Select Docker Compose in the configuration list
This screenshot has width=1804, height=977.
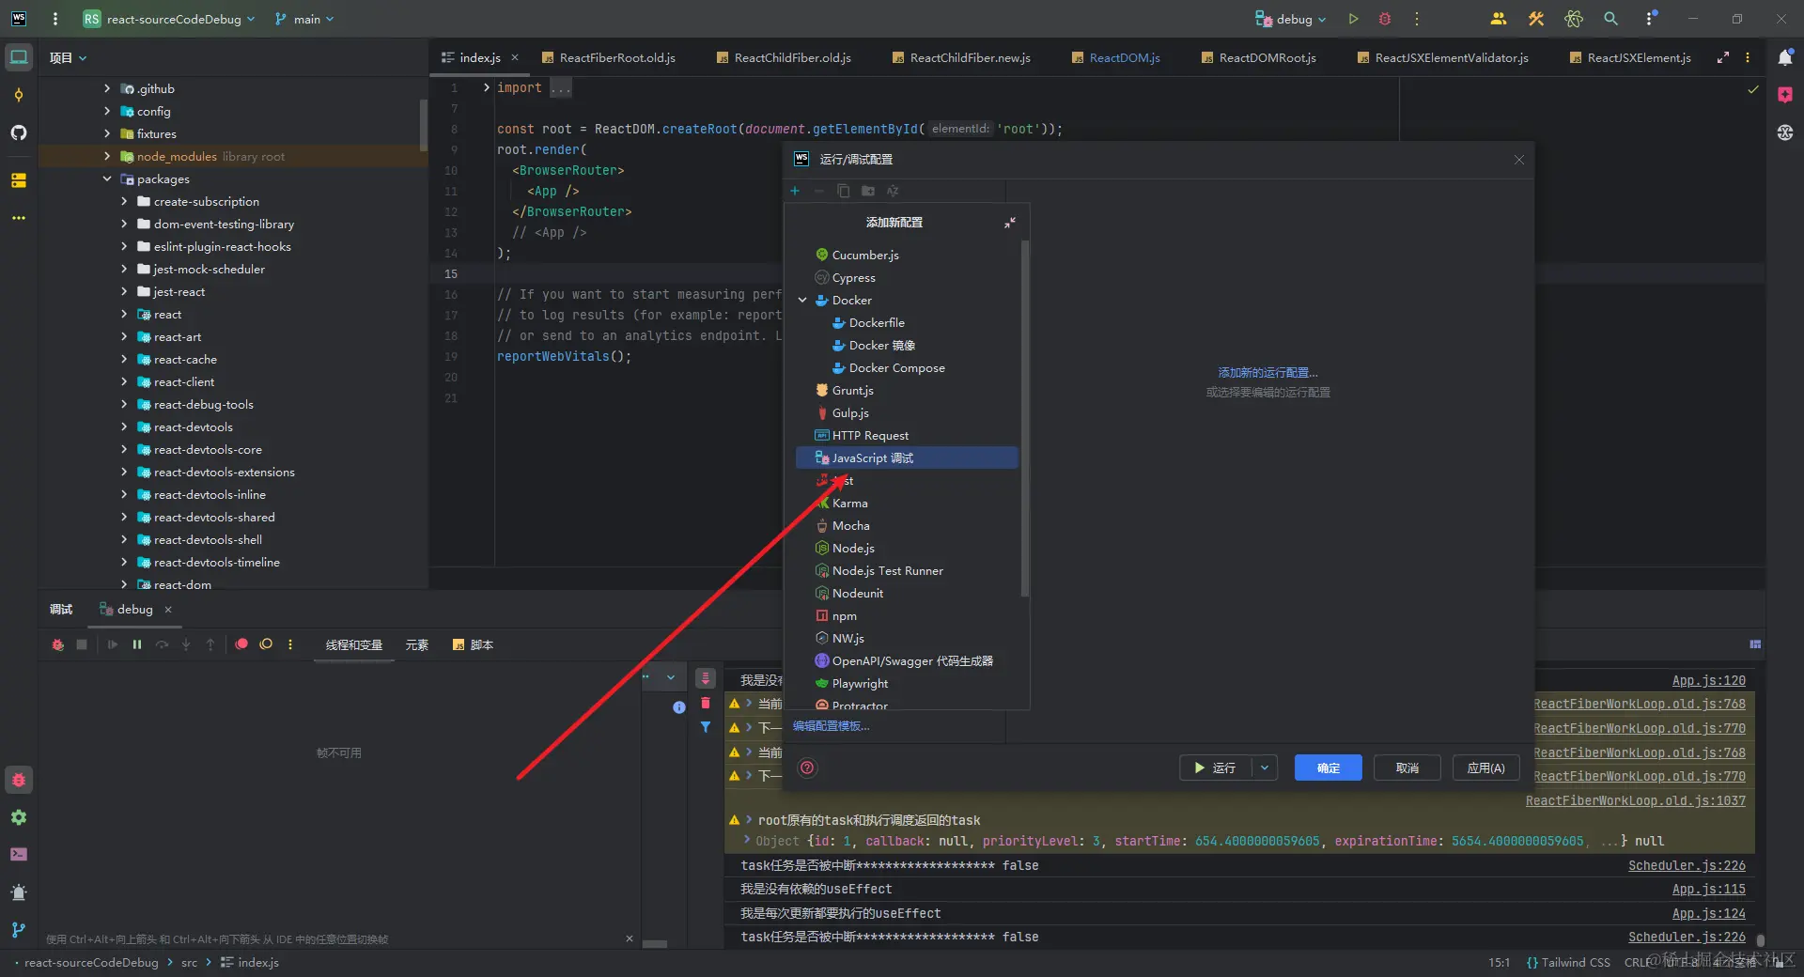pyautogui.click(x=907, y=367)
